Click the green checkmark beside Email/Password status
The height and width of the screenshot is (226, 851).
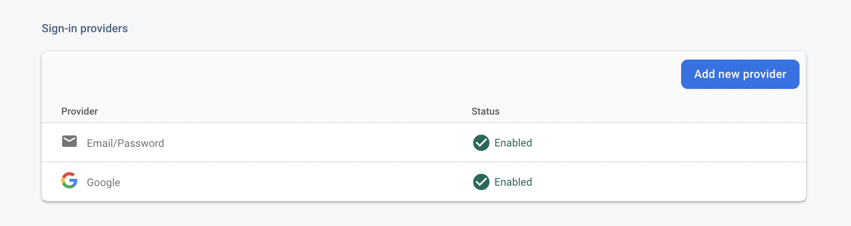click(481, 143)
